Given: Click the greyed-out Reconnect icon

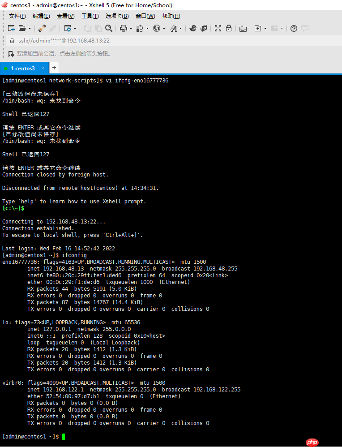Looking at the screenshot, I should pyautogui.click(x=53, y=28).
